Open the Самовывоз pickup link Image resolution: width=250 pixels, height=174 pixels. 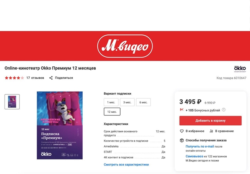[x=194, y=156]
